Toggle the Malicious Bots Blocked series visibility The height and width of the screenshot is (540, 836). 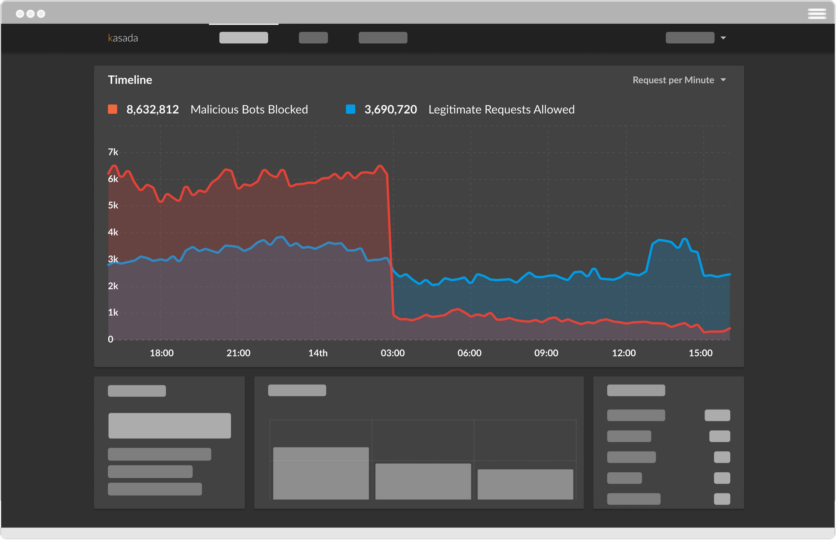(112, 109)
